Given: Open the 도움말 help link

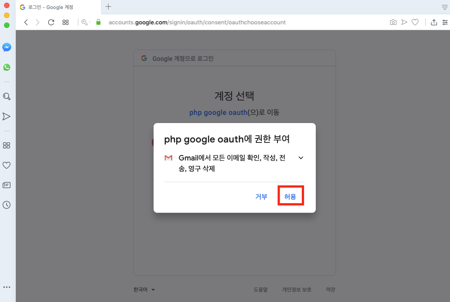Looking at the screenshot, I should click(261, 290).
